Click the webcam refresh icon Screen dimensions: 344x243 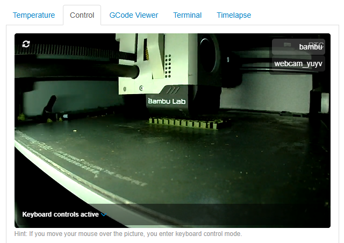[x=26, y=44]
